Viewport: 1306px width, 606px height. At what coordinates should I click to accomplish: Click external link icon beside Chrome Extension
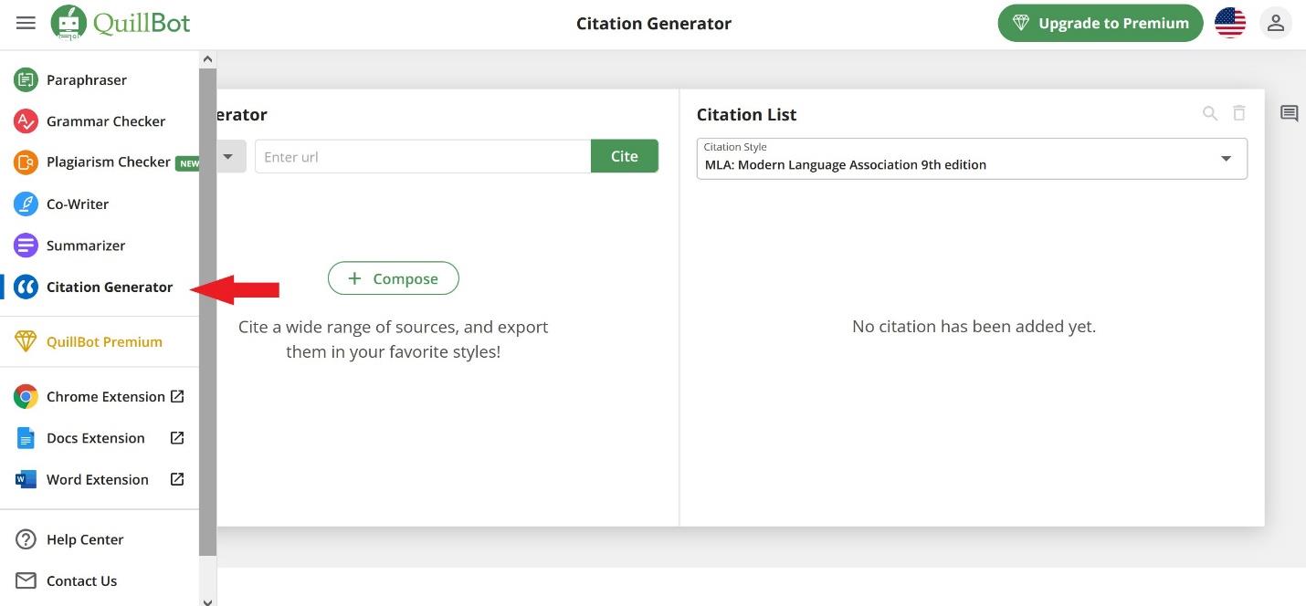click(178, 396)
